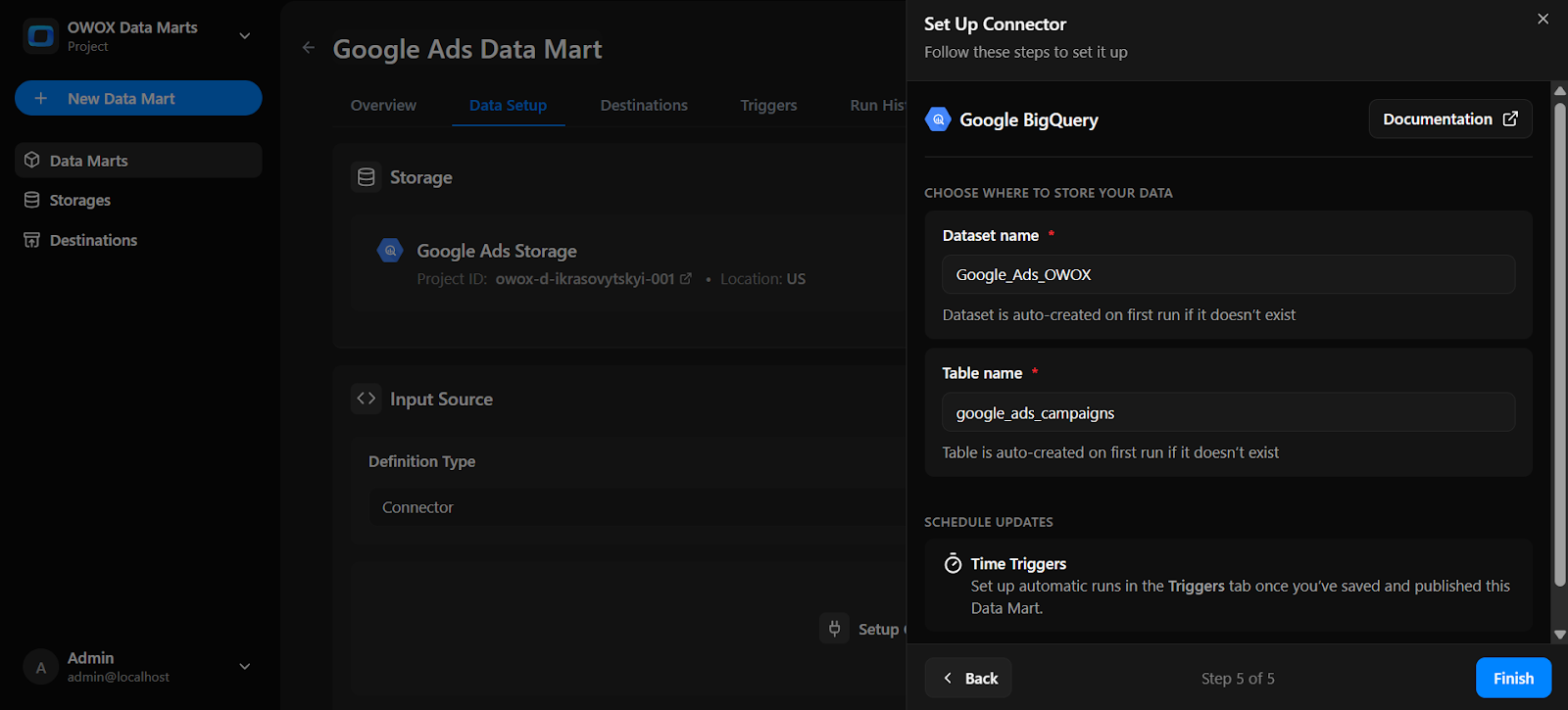Image resolution: width=1568 pixels, height=710 pixels.
Task: Expand the OWOX Data Marts project switcher chevron
Action: coord(245,36)
